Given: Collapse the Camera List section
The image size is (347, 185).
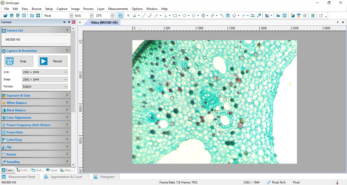Looking at the screenshot, I should pyautogui.click(x=67, y=30).
